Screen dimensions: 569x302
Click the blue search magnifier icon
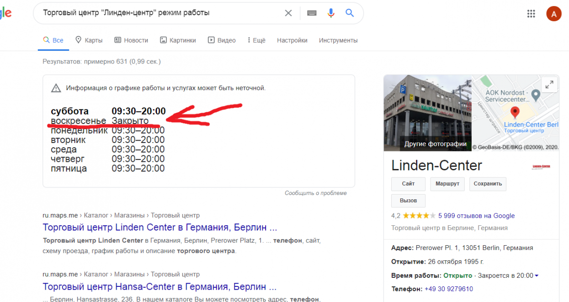(x=350, y=13)
